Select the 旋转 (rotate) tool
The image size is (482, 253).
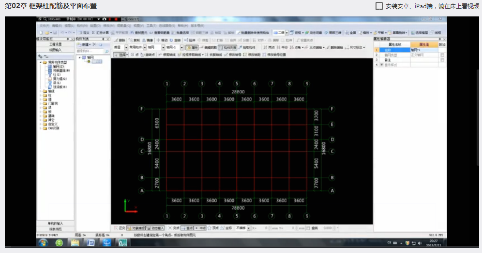point(177,40)
